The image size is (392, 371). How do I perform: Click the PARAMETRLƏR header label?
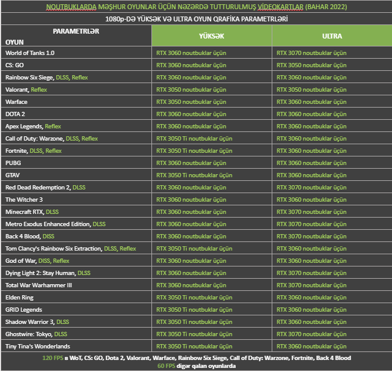click(x=76, y=31)
